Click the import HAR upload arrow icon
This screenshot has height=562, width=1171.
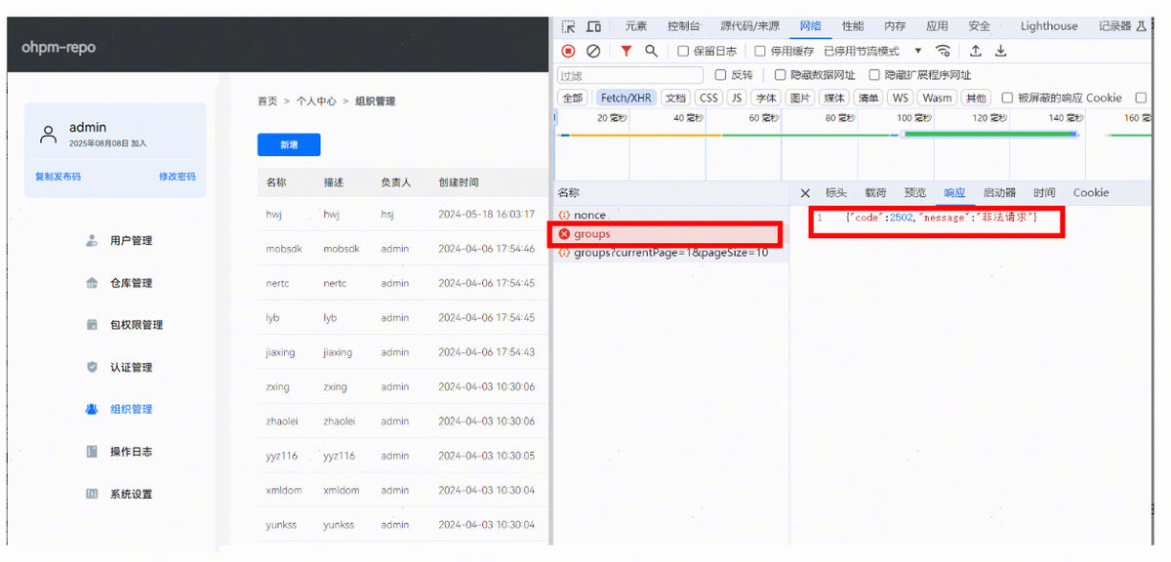tap(976, 52)
